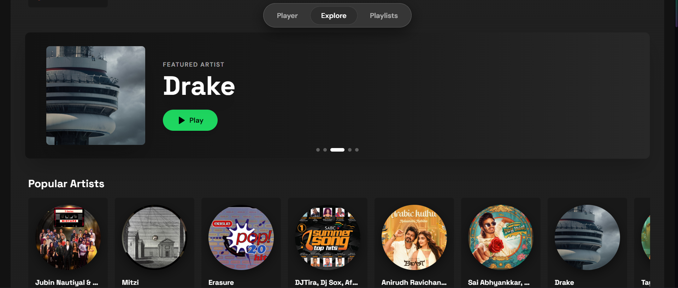The height and width of the screenshot is (288, 678).
Task: Select the active third carousel indicator
Action: tap(337, 150)
